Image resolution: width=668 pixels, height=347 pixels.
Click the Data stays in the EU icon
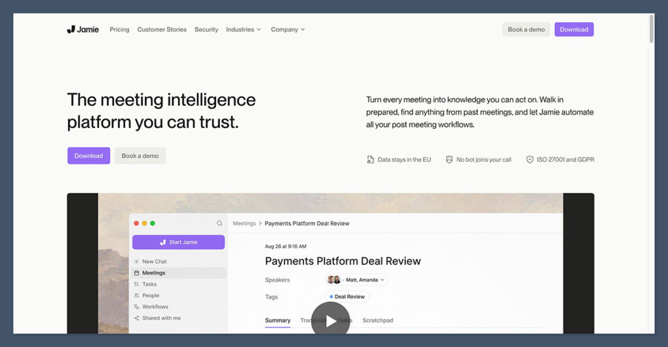click(371, 160)
